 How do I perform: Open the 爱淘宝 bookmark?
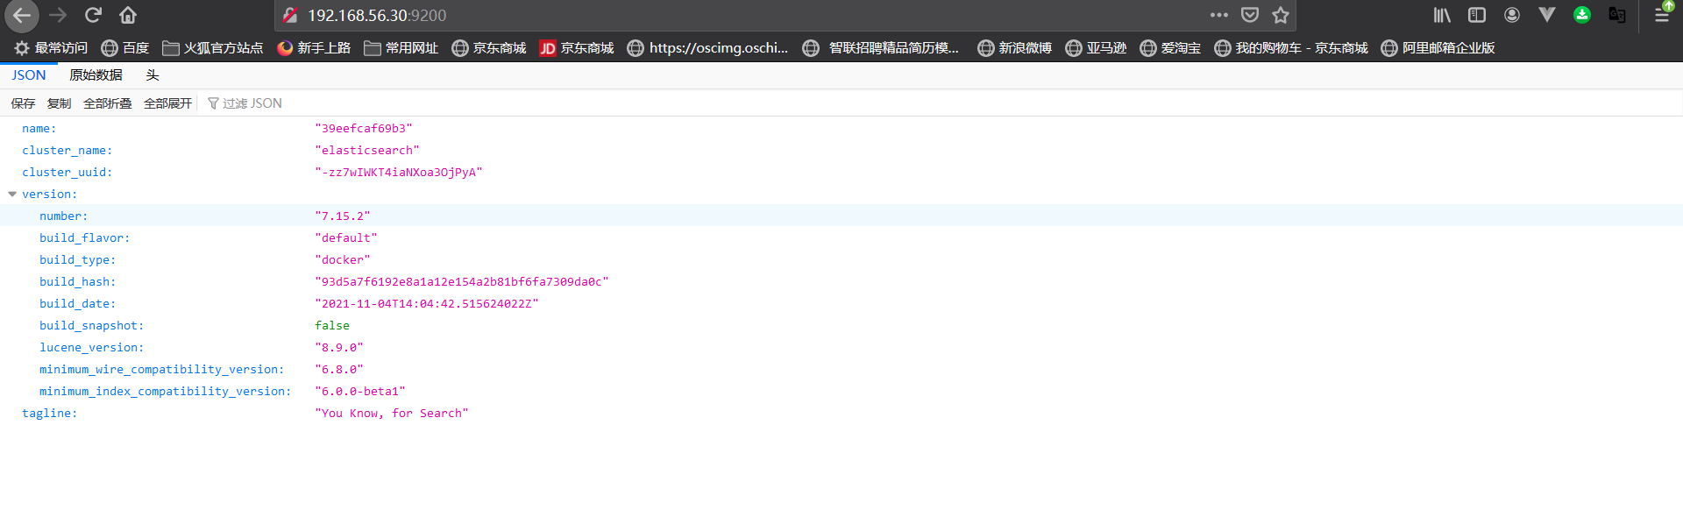pyautogui.click(x=1170, y=48)
